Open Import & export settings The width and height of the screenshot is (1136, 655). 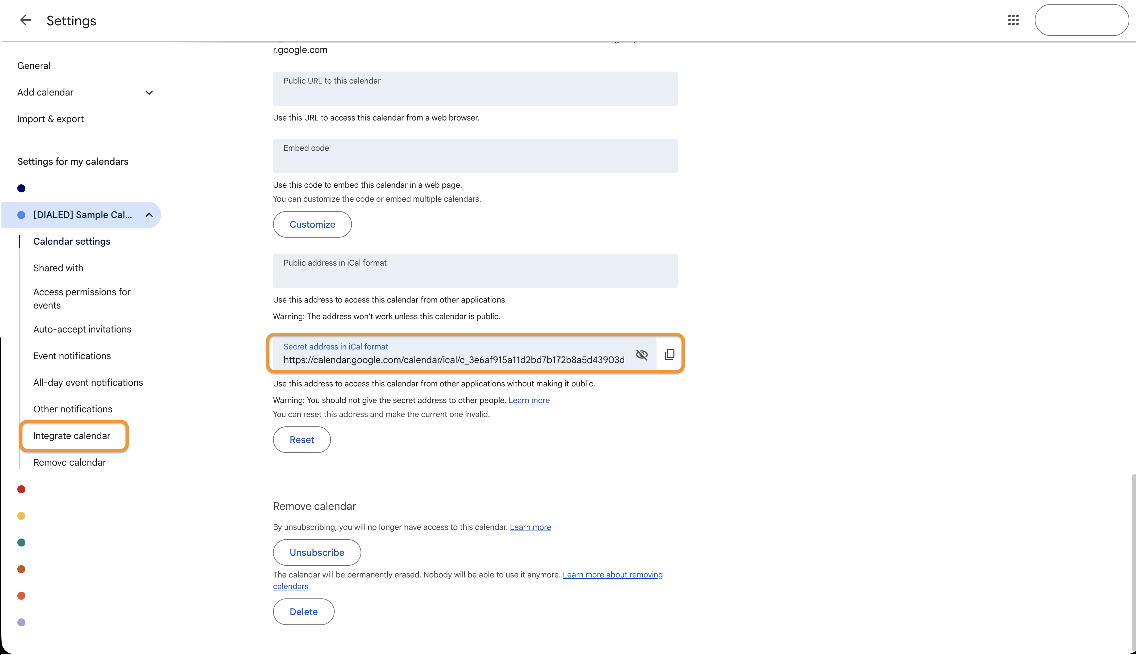coord(50,118)
